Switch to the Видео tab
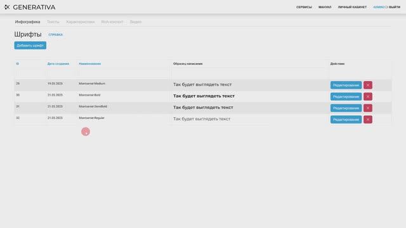The width and height of the screenshot is (406, 228). point(136,22)
